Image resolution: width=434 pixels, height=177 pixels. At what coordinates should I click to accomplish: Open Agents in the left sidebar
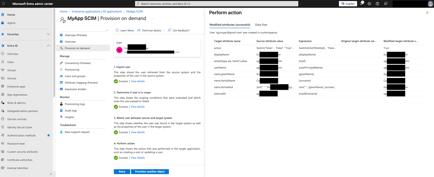[x=11, y=23]
